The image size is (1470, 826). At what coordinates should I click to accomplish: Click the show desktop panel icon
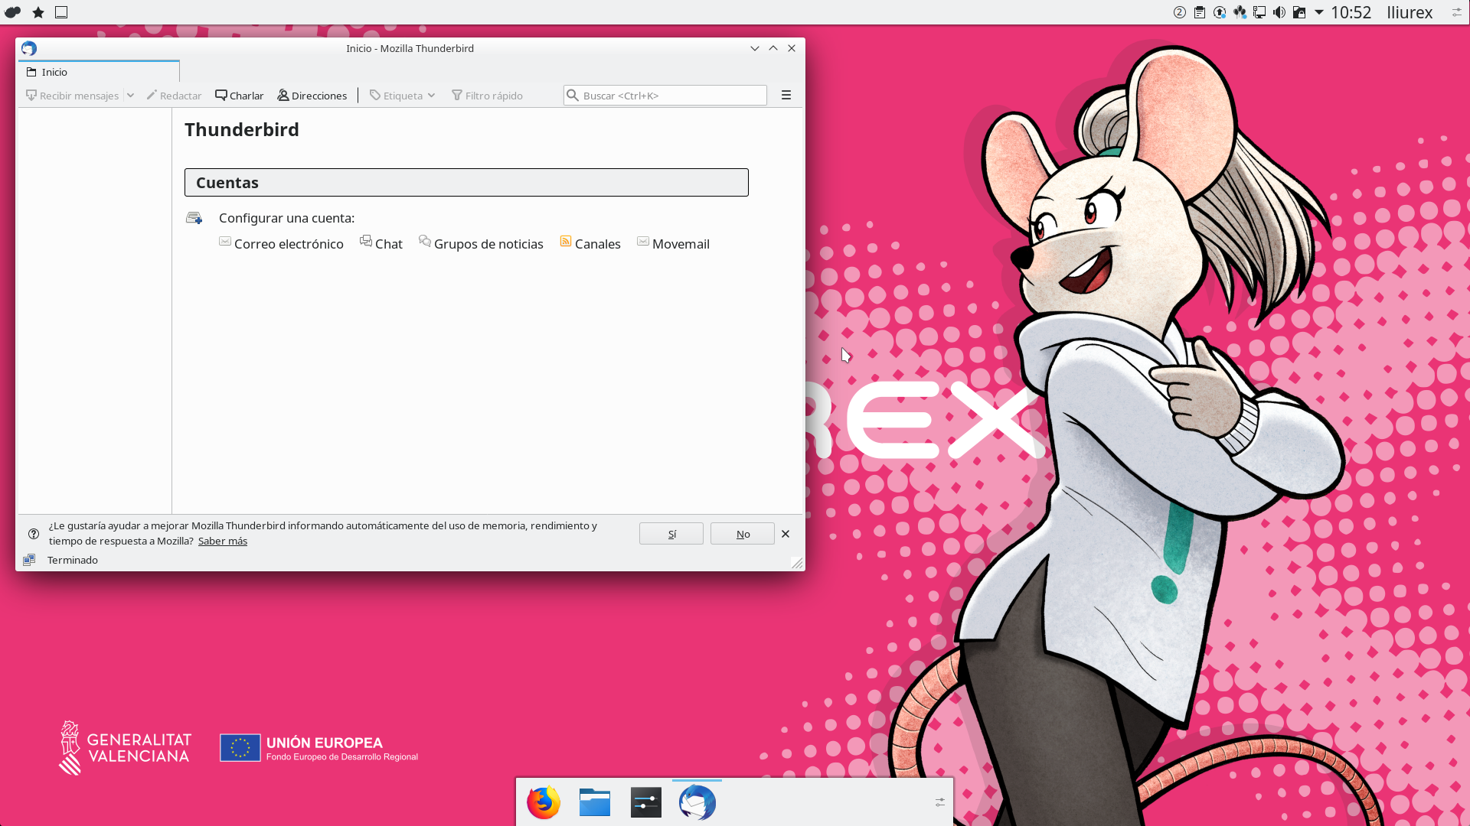[61, 12]
